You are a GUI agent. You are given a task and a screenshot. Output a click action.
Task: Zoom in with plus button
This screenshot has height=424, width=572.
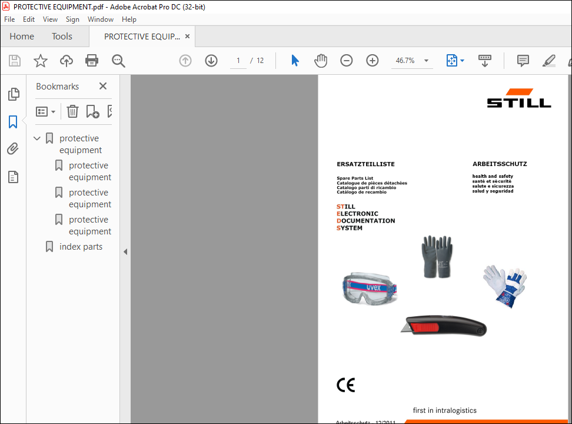click(372, 61)
